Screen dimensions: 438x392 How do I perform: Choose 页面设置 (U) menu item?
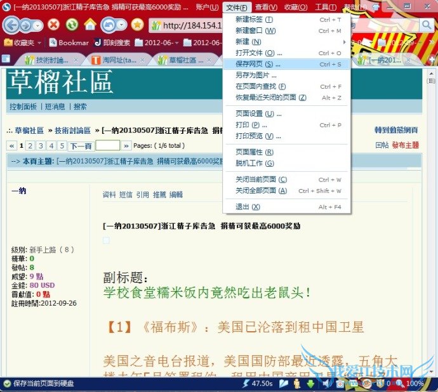pos(287,114)
